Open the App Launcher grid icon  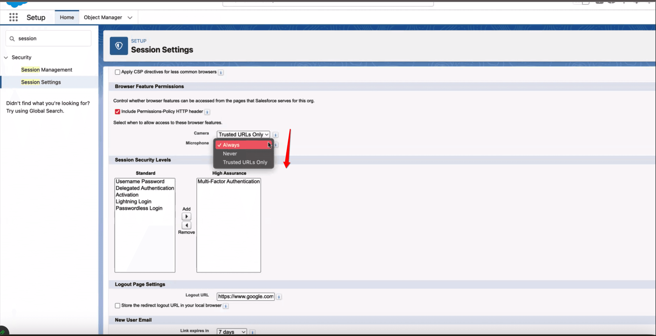[x=13, y=17]
